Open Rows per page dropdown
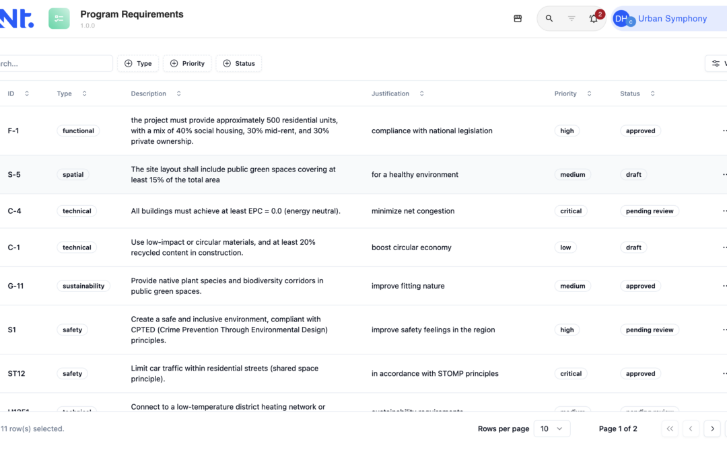Image resolution: width=727 pixels, height=454 pixels. click(x=552, y=428)
